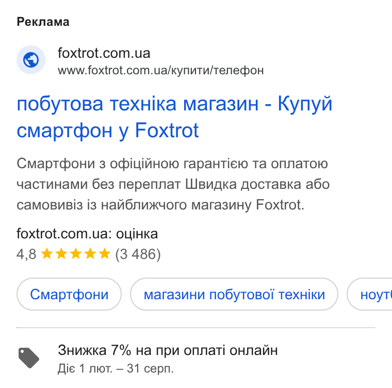Click the 4,8 rating number
This screenshot has width=392, height=388.
pos(26,254)
